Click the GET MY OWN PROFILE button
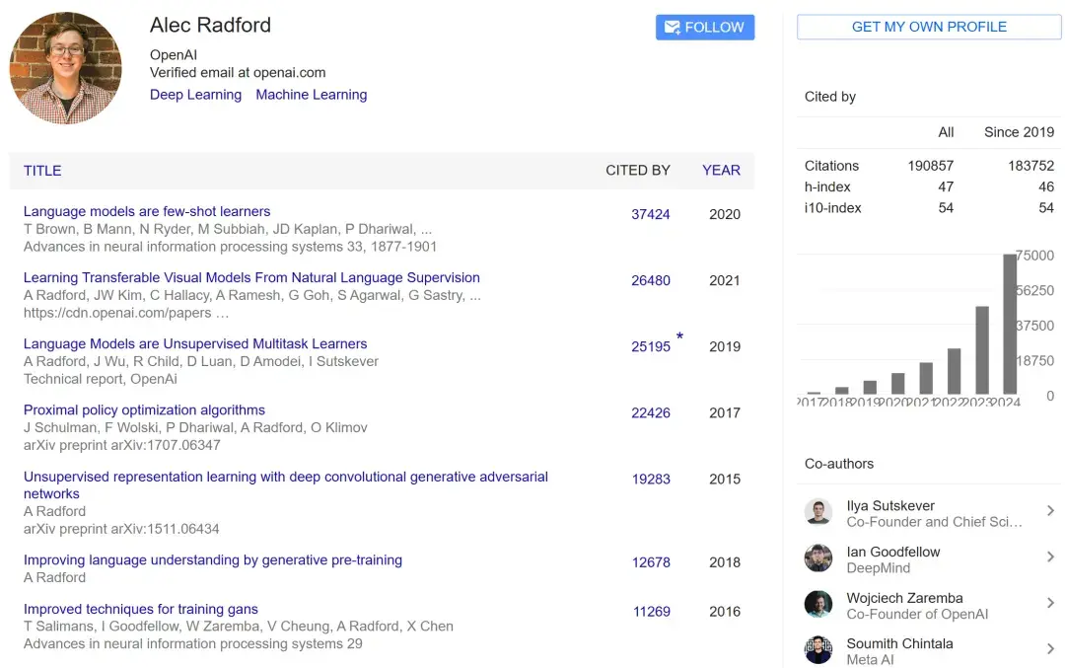The image size is (1065, 668). pyautogui.click(x=928, y=27)
